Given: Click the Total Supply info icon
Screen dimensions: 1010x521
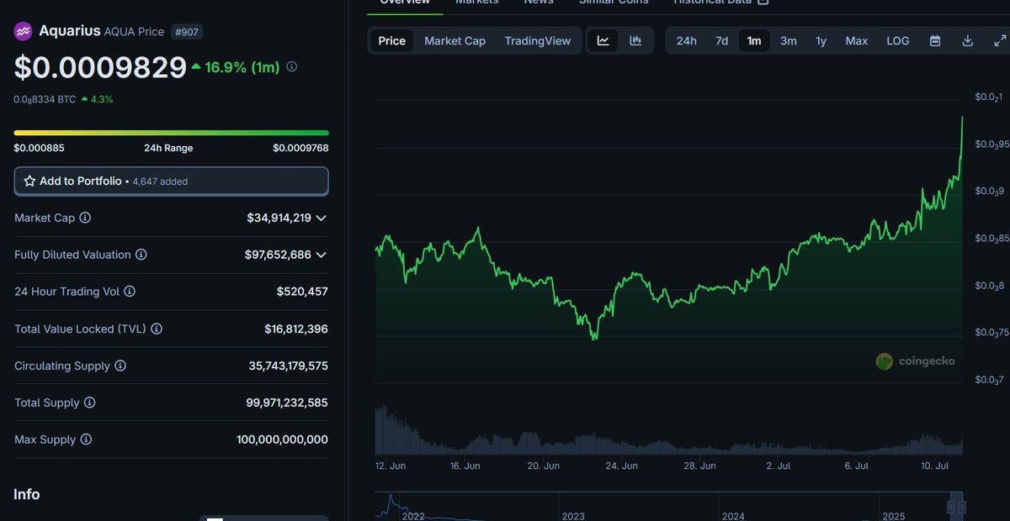Looking at the screenshot, I should click(90, 403).
